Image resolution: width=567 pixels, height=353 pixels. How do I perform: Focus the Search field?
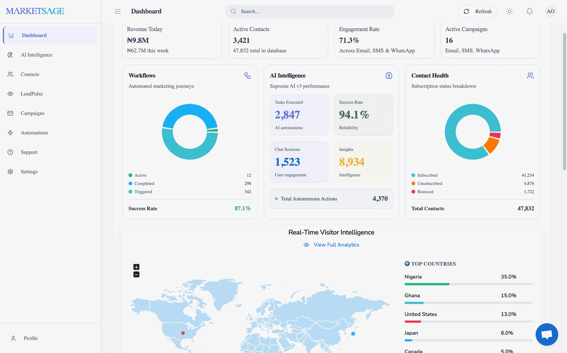(310, 11)
